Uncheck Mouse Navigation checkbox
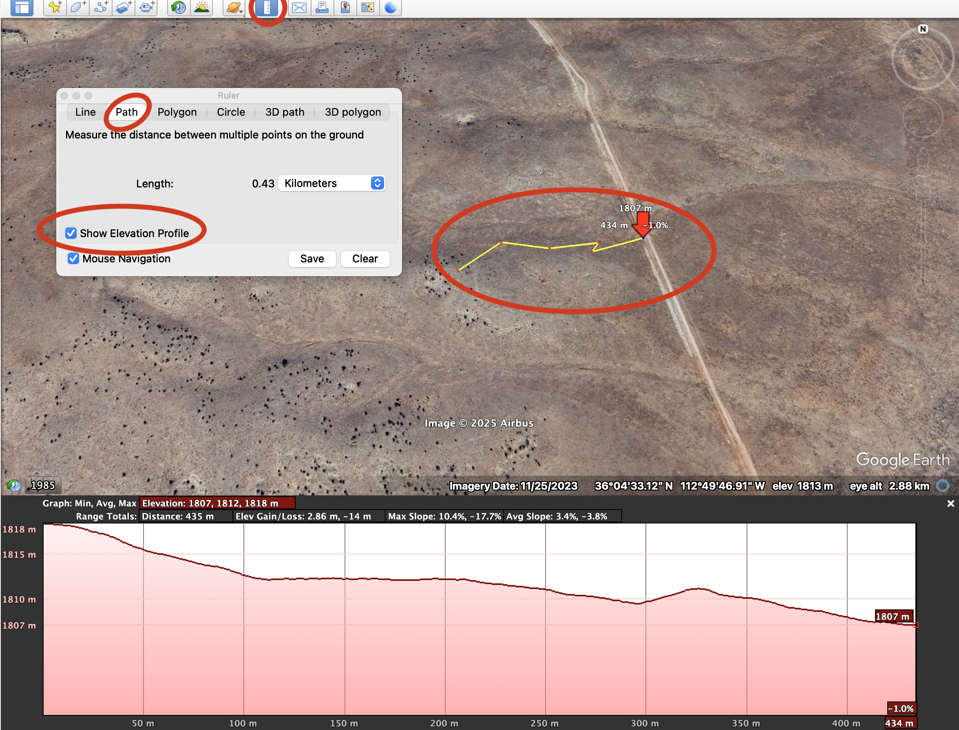Viewport: 959px width, 730px height. [73, 259]
